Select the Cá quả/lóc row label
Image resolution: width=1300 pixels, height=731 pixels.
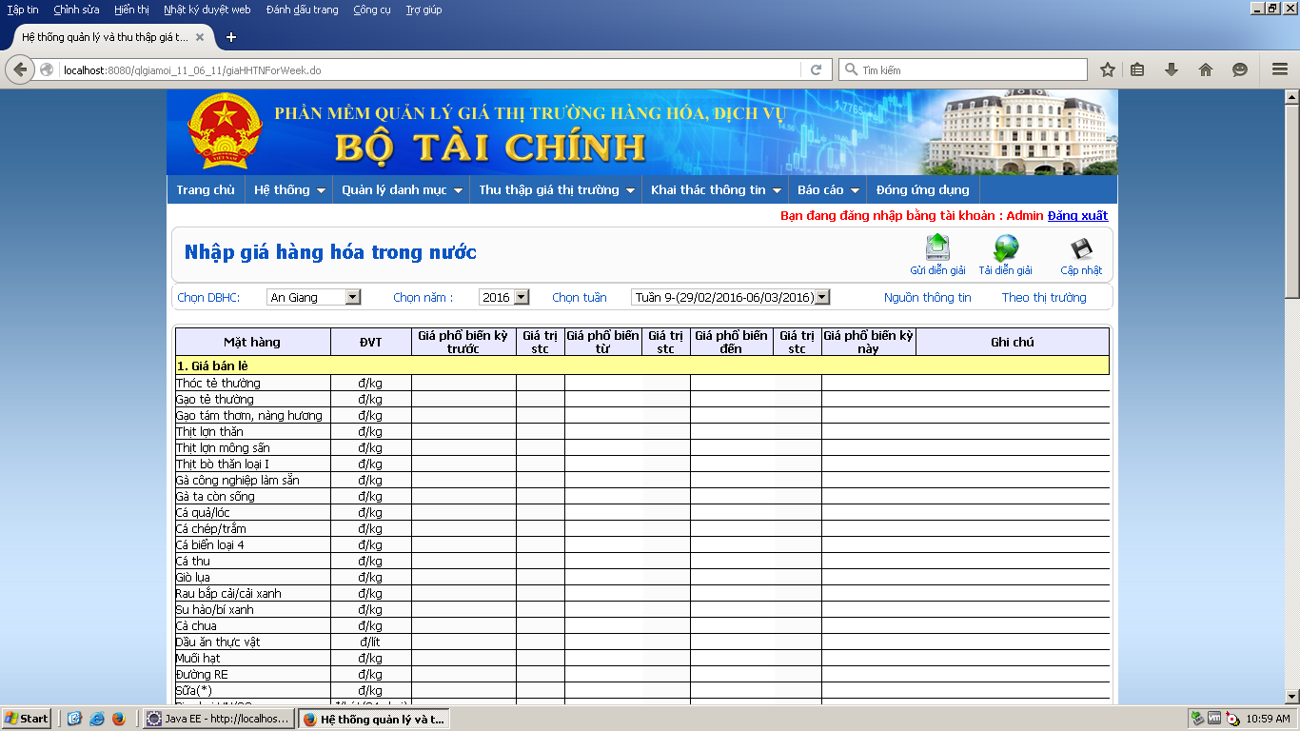(203, 512)
